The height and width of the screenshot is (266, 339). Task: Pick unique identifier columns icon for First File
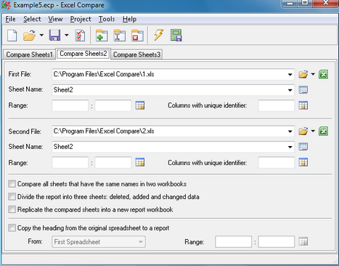click(x=303, y=105)
